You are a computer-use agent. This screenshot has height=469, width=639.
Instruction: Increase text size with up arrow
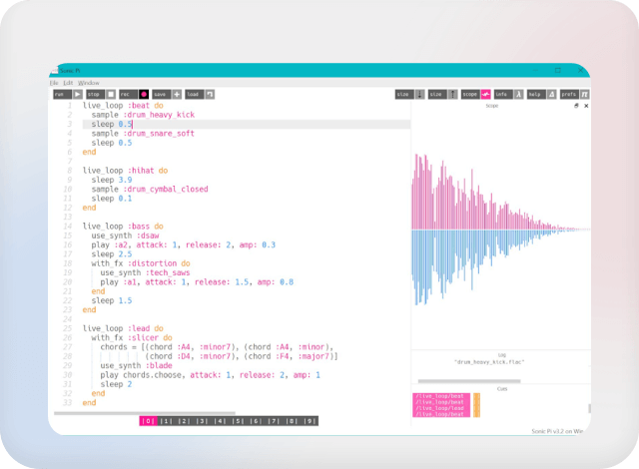coord(451,94)
